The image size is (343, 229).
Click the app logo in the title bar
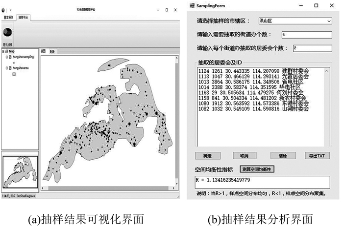(3, 9)
